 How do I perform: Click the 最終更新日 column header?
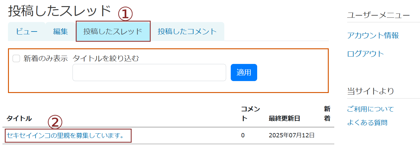(x=284, y=118)
